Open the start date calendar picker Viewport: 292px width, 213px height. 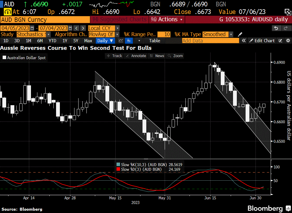click(32, 28)
